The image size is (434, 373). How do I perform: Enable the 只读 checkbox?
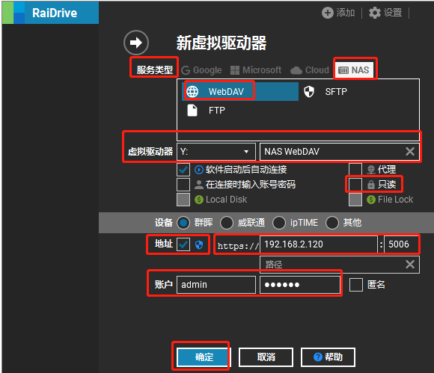tap(355, 185)
